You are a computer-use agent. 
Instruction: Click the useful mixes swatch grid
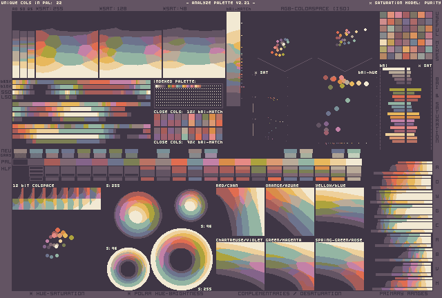coord(406,35)
